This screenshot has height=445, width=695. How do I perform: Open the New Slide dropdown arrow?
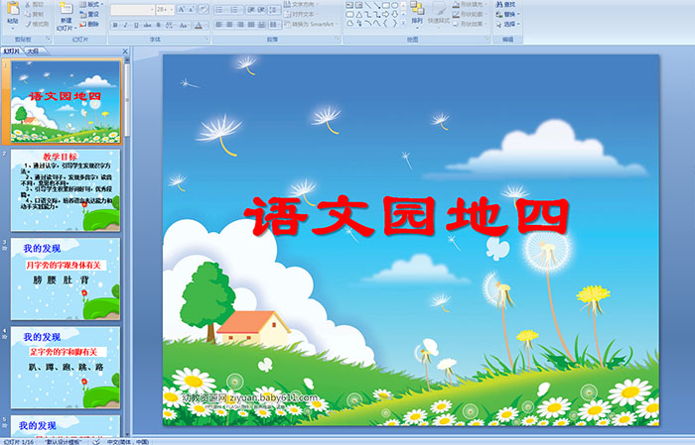74,29
